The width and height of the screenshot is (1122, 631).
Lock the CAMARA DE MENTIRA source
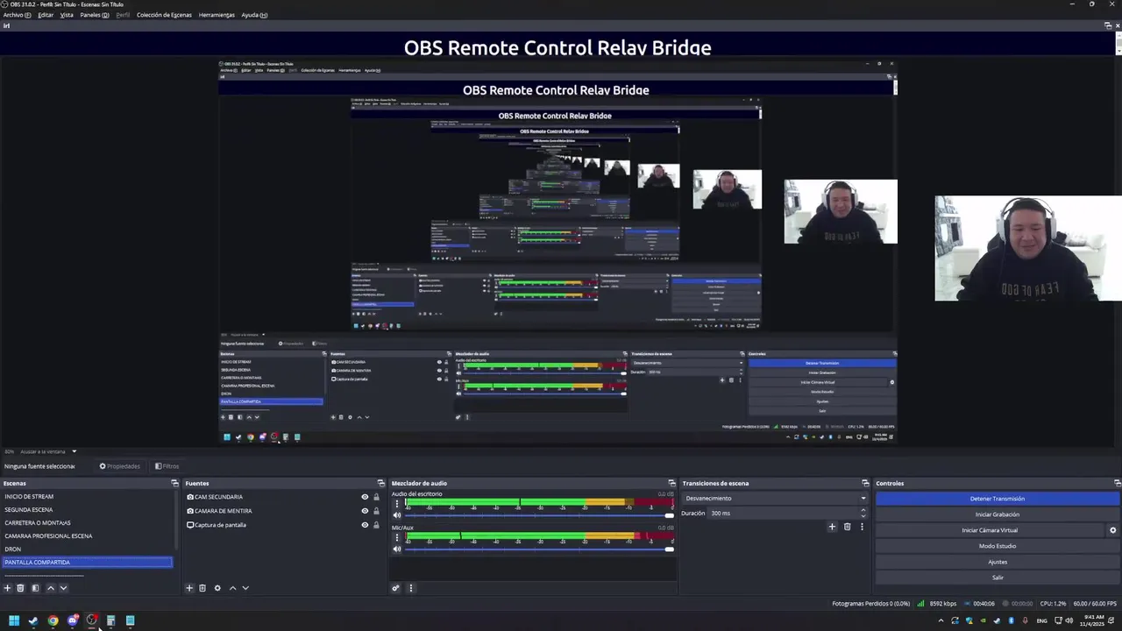pyautogui.click(x=376, y=511)
